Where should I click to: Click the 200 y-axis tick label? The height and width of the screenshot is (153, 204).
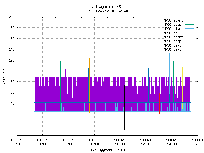[11, 17]
